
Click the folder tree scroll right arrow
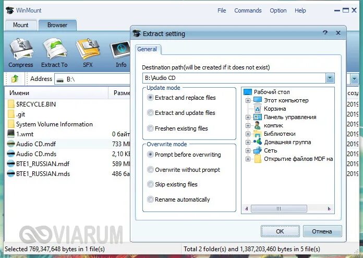329,208
